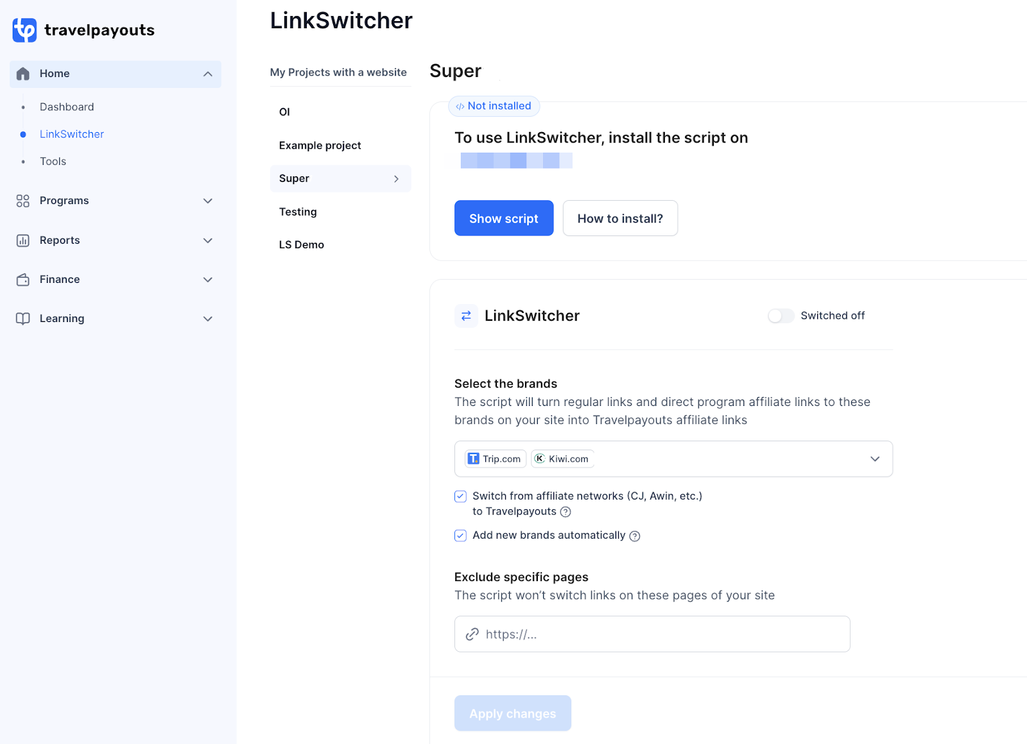Click the exclude pages URL field
The height and width of the screenshot is (744, 1027).
click(652, 634)
